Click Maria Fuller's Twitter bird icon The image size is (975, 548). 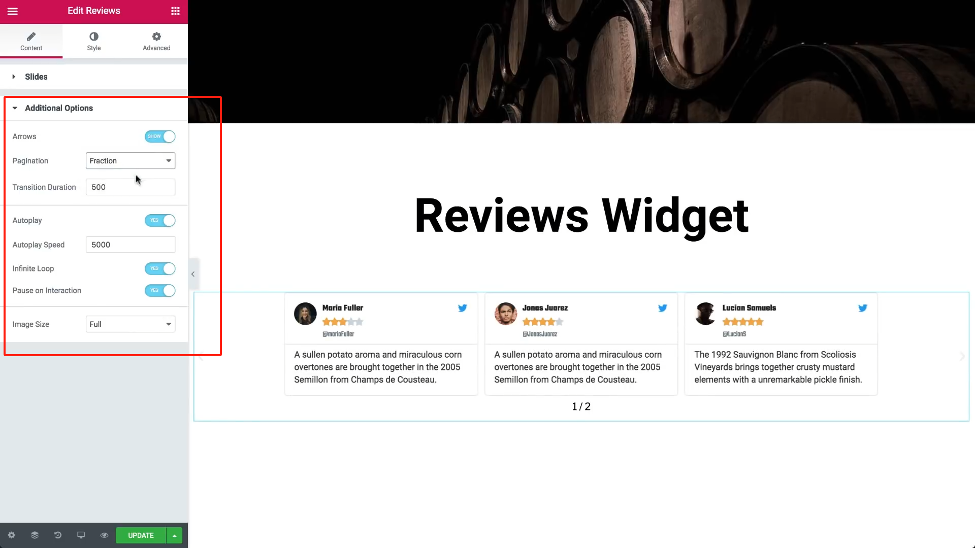click(x=463, y=308)
